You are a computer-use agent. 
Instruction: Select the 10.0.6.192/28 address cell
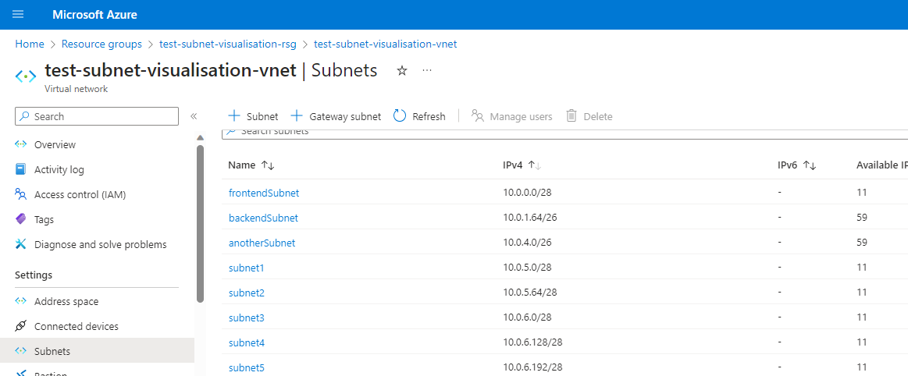pos(532,367)
